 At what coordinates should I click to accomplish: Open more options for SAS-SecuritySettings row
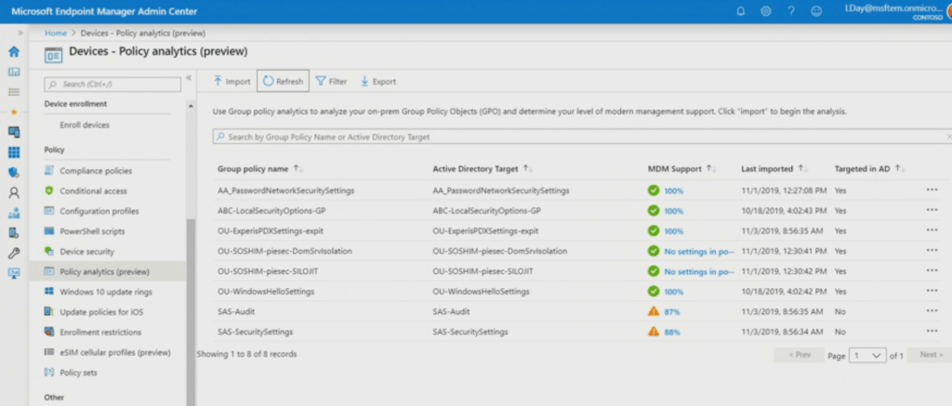click(932, 331)
